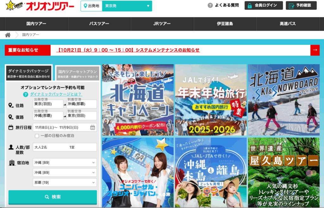Viewport: 324px width, 208px height.
Task: Open the バスツアー menu item
Action: (x=99, y=24)
